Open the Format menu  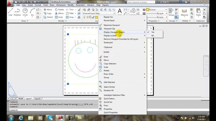click(38, 5)
